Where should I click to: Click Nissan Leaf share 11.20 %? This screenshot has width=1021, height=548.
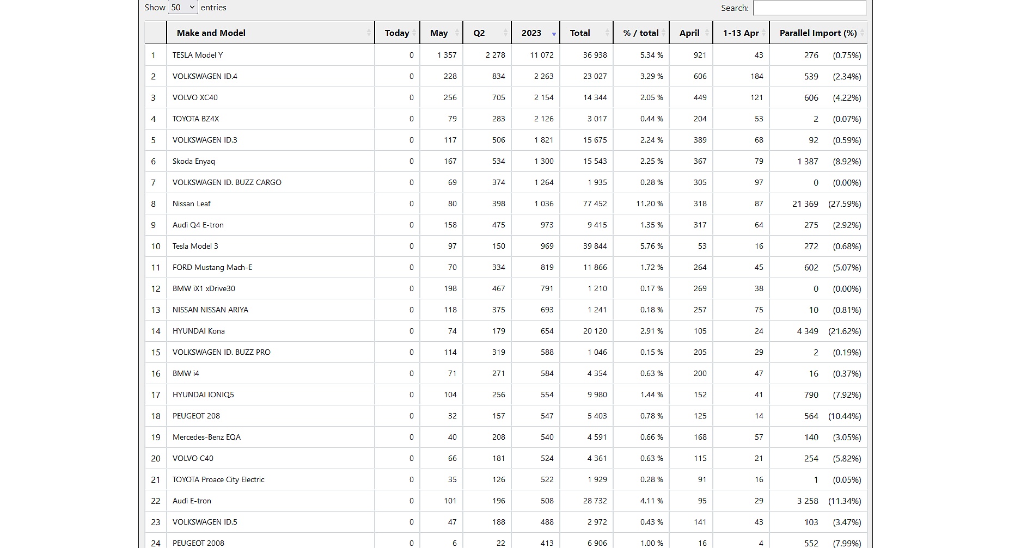(x=650, y=204)
